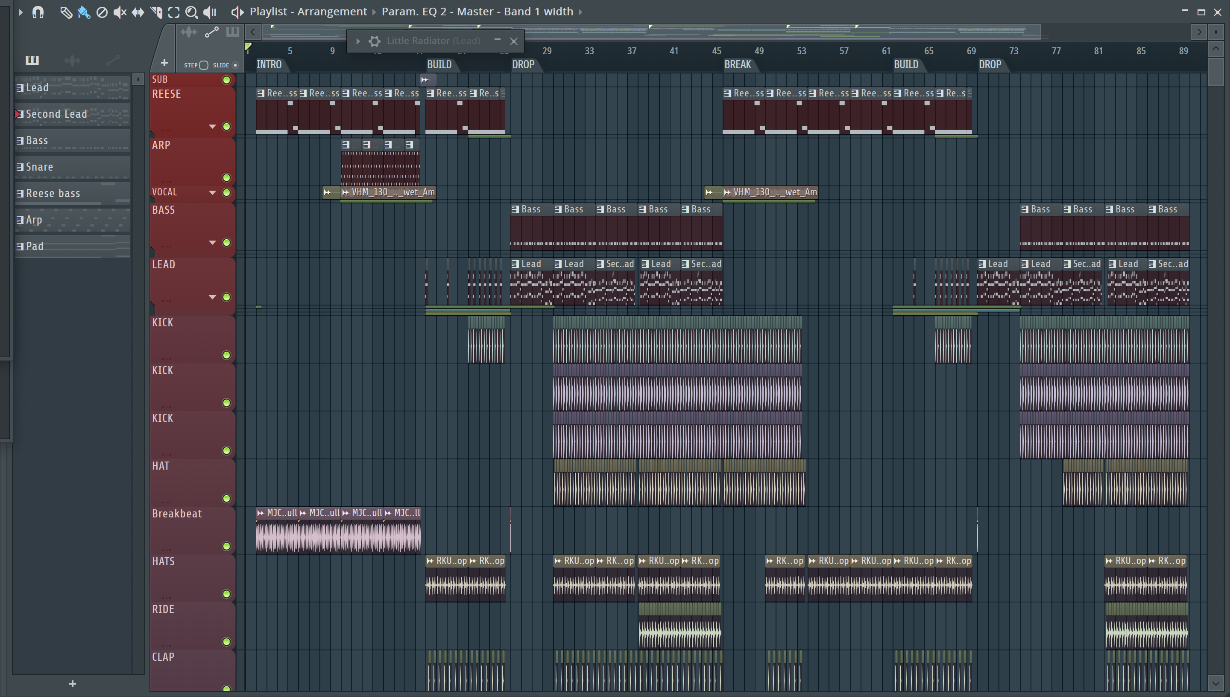The height and width of the screenshot is (697, 1230).
Task: Mute the REESE track
Action: click(227, 126)
